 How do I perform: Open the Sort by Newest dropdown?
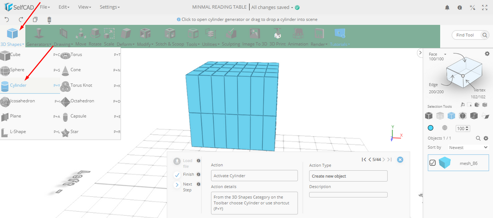click(x=466, y=147)
